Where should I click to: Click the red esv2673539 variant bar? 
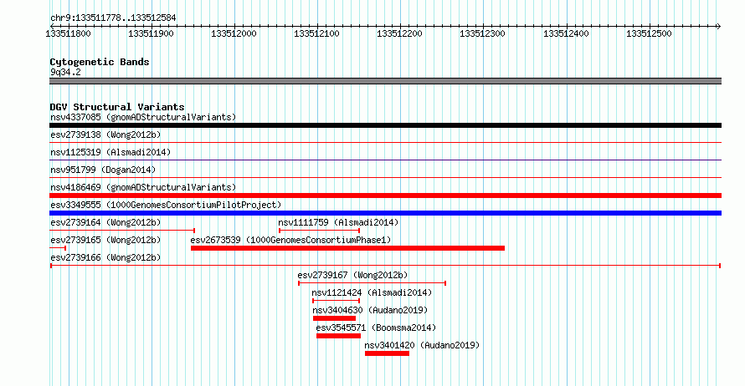(347, 248)
